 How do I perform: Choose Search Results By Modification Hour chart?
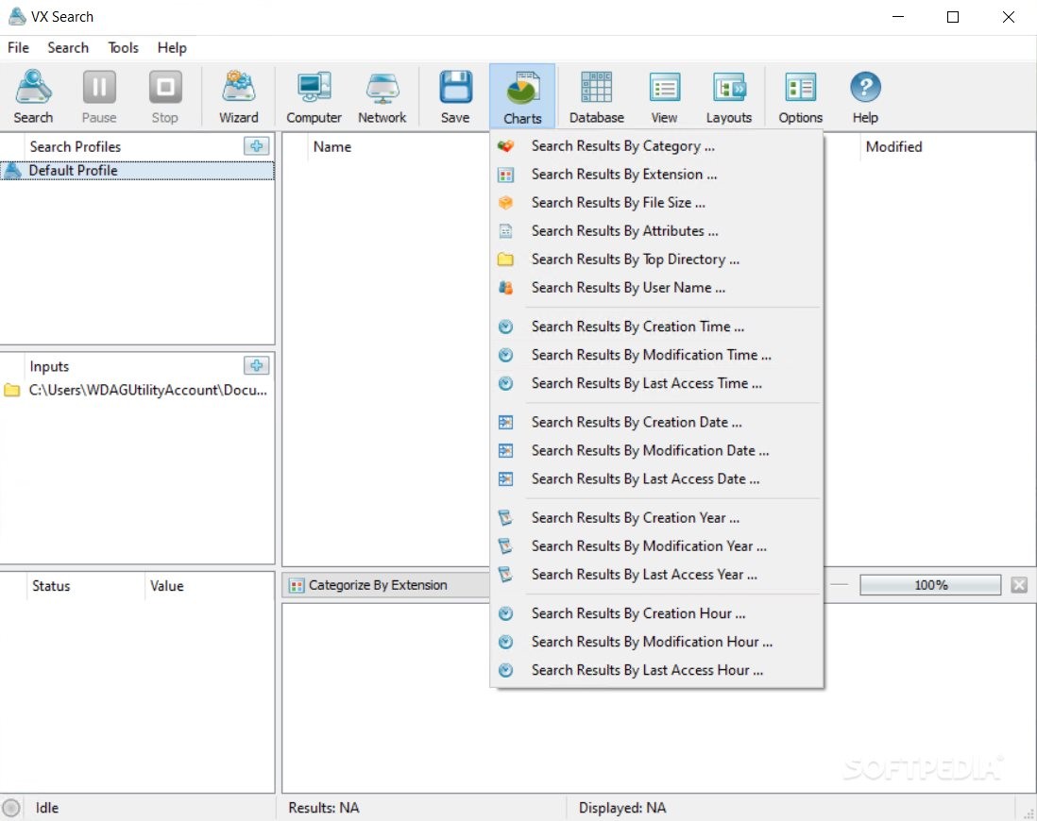[656, 643]
